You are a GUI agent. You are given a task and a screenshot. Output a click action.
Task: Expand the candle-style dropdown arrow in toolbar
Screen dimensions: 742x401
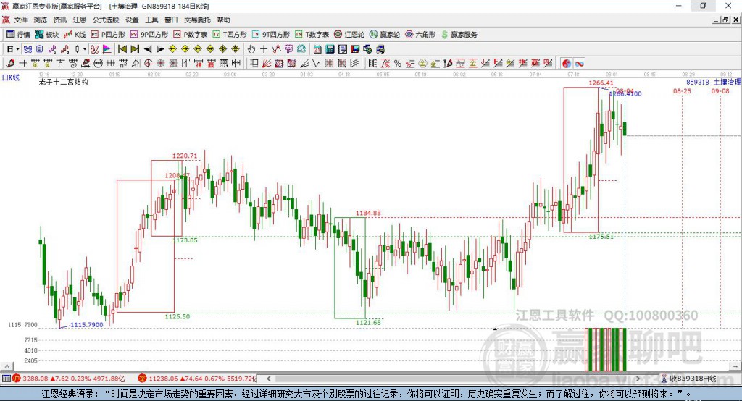point(86,49)
